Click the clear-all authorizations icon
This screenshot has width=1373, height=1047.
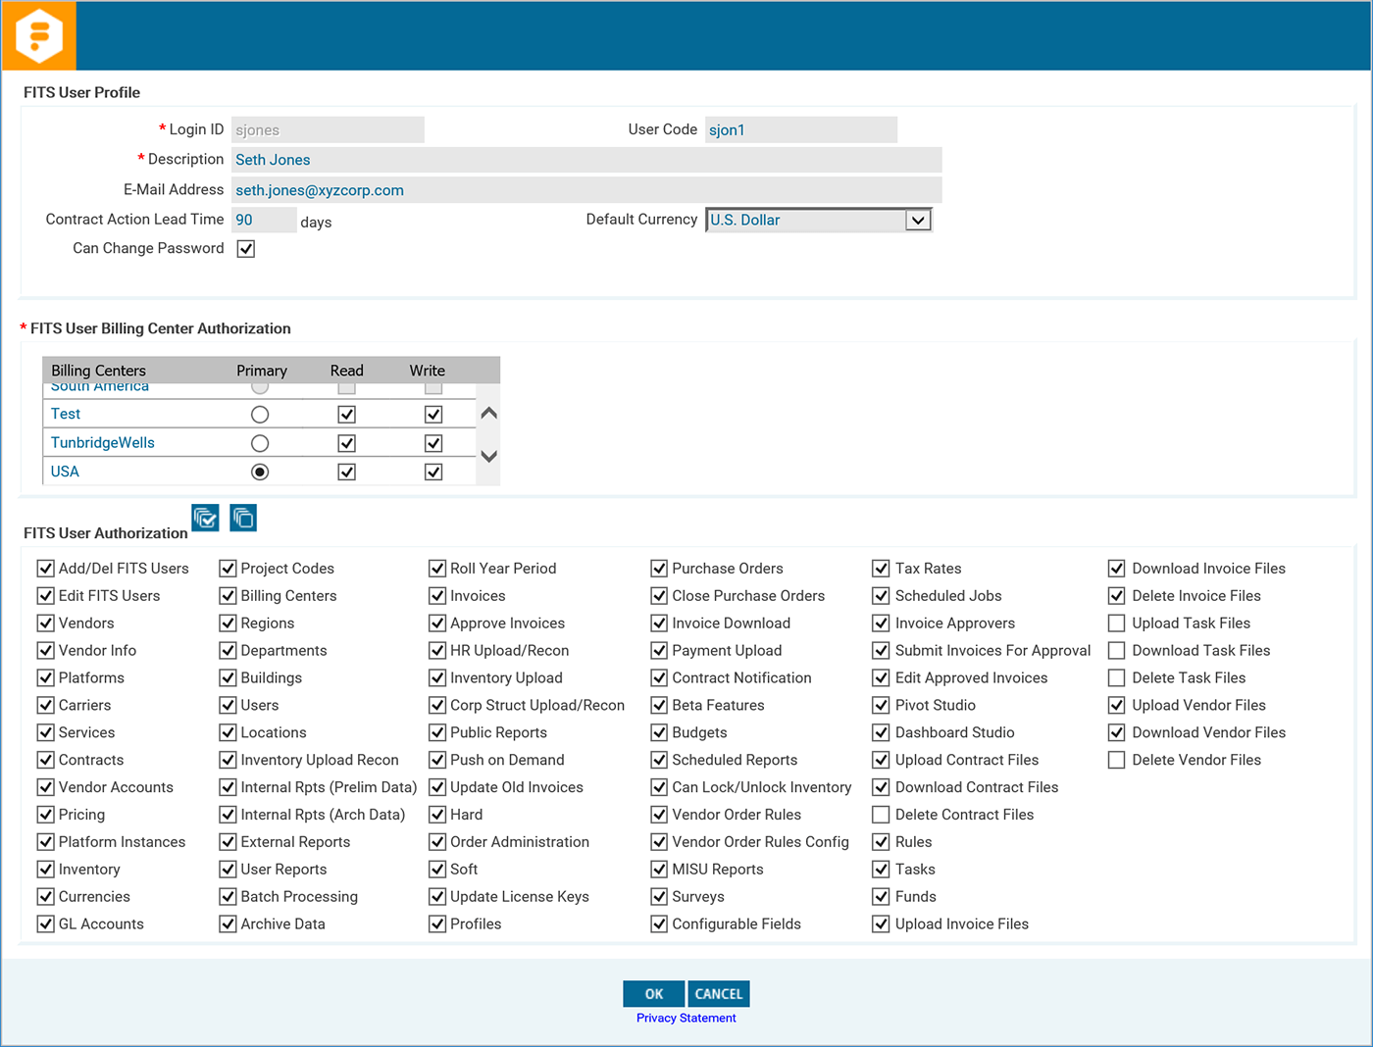(242, 518)
